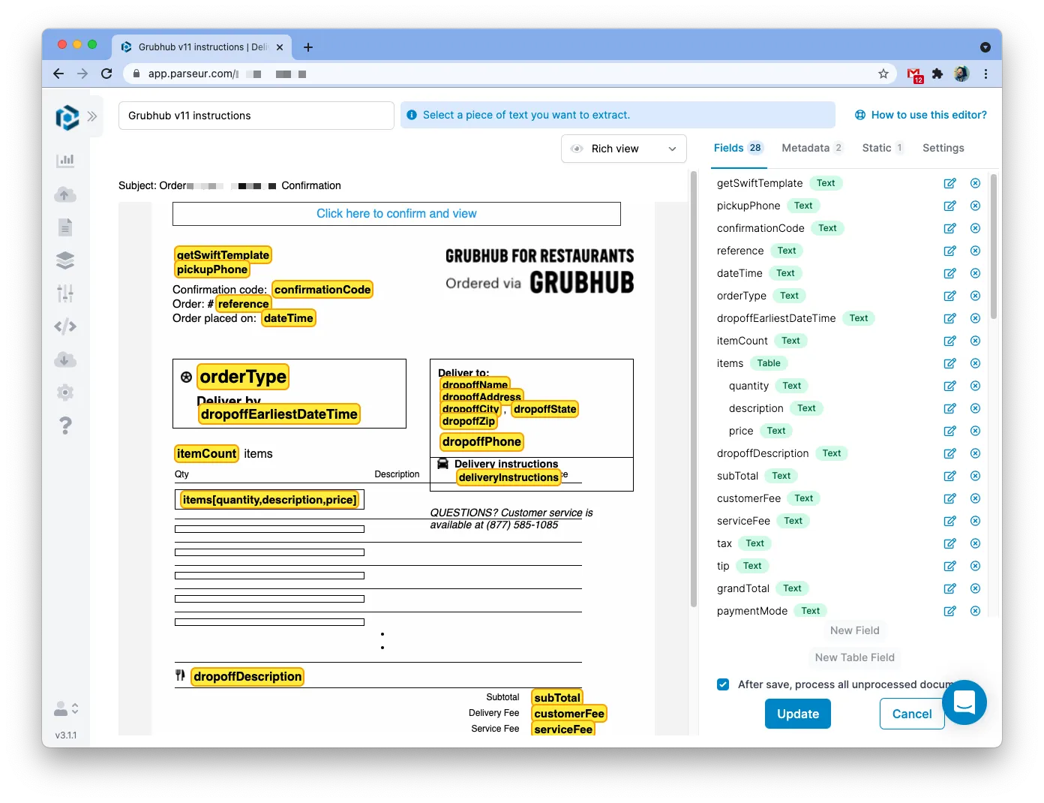This screenshot has width=1044, height=803.
Task: Select the code export icon in sidebar
Action: (x=65, y=326)
